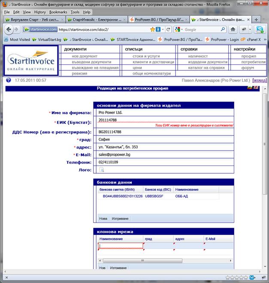Click the E-Mail field with sales@propower.bg
This screenshot has height=283, width=269.
coord(165,154)
